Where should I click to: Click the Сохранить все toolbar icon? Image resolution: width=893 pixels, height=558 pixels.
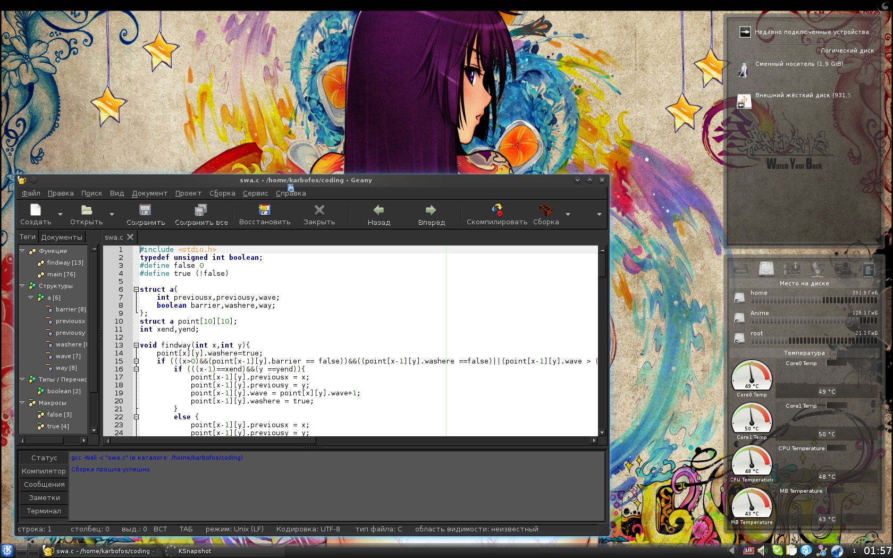(x=201, y=210)
